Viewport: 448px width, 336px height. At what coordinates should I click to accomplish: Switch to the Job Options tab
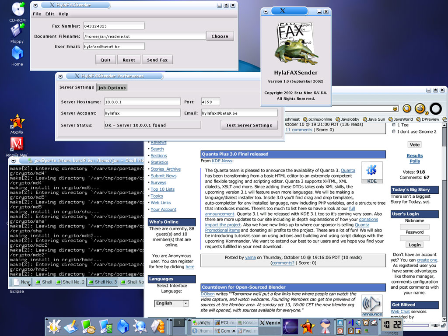[x=112, y=87]
